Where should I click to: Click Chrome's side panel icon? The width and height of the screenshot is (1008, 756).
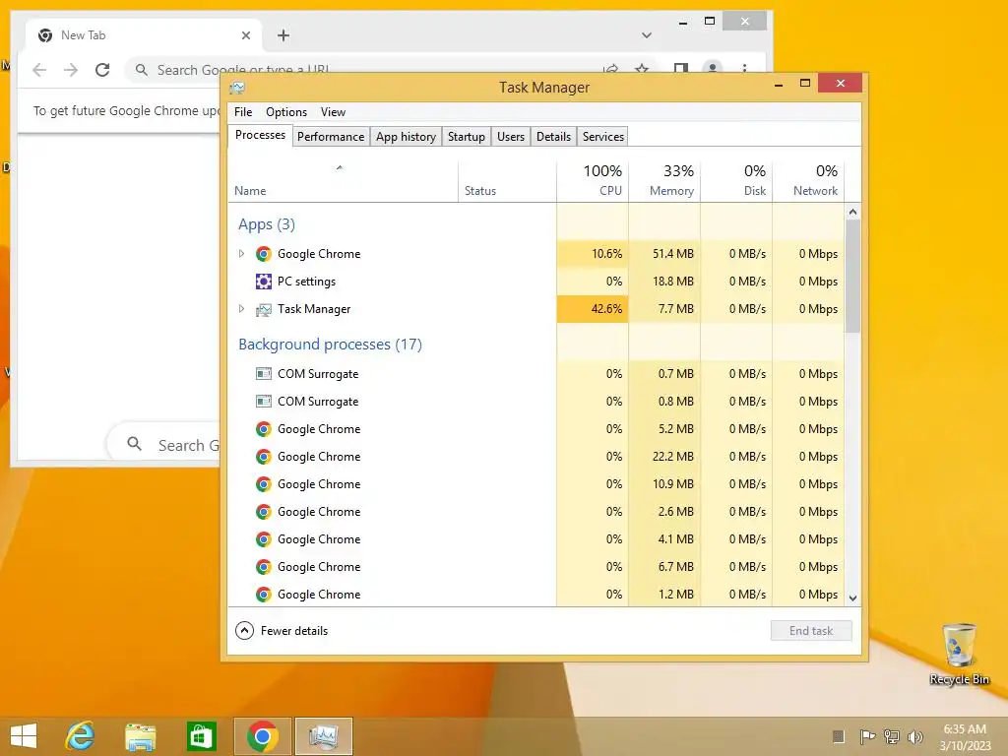tap(681, 68)
